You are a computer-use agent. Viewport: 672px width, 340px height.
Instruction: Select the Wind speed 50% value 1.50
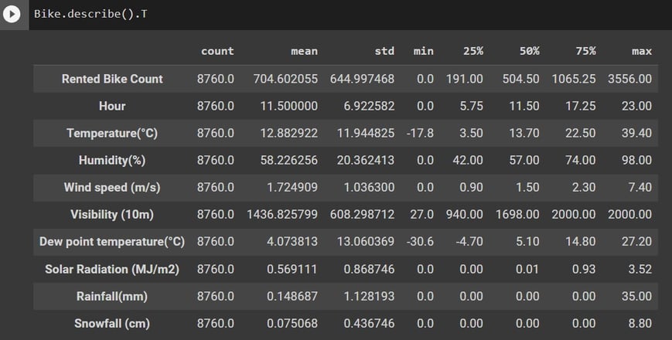pyautogui.click(x=527, y=188)
